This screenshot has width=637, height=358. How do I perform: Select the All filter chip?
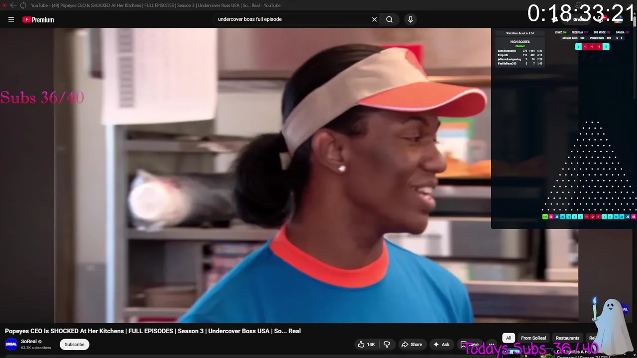click(509, 338)
